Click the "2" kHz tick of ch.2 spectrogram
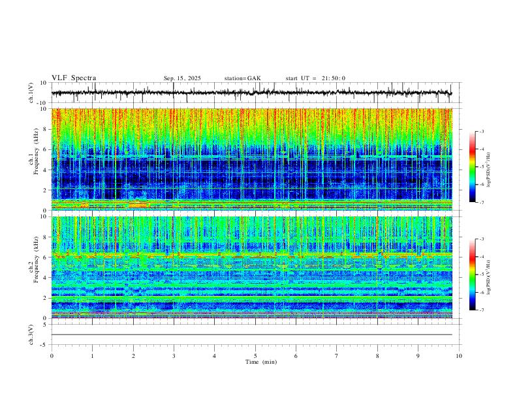Image resolution: width=517 pixels, height=399 pixels. tap(46, 298)
